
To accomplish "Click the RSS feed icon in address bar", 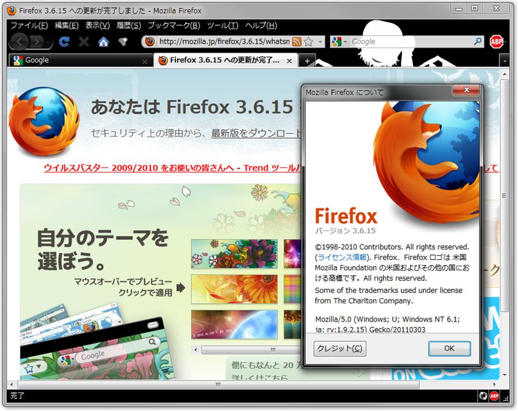I will [x=296, y=42].
